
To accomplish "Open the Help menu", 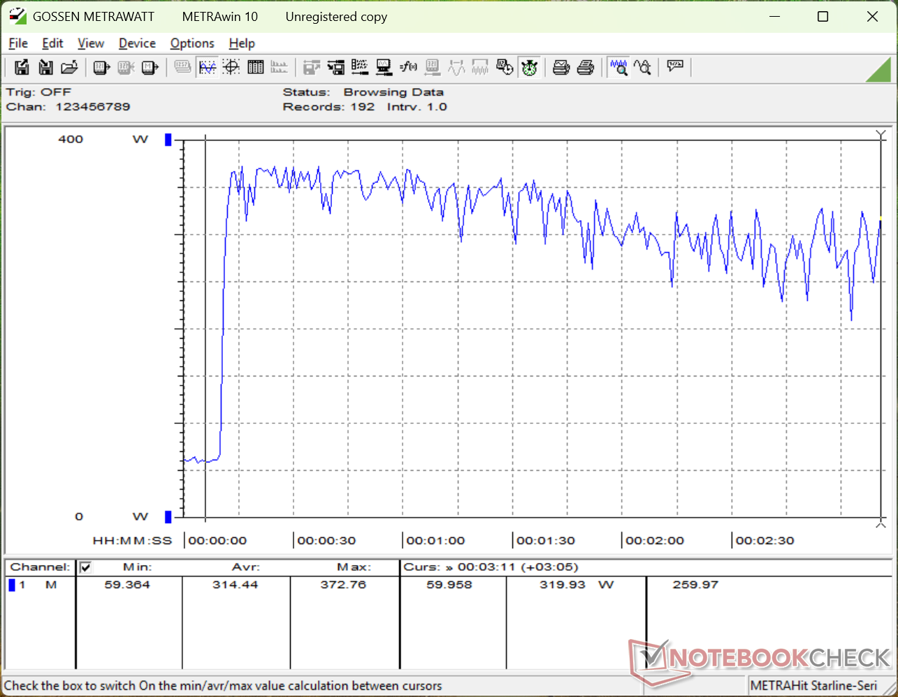I will click(x=242, y=43).
